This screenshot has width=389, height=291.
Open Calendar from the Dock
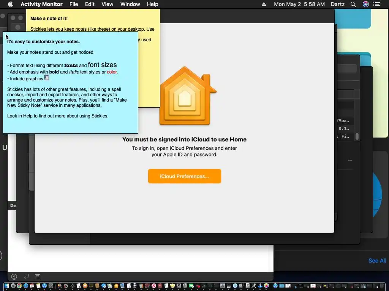click(32, 286)
